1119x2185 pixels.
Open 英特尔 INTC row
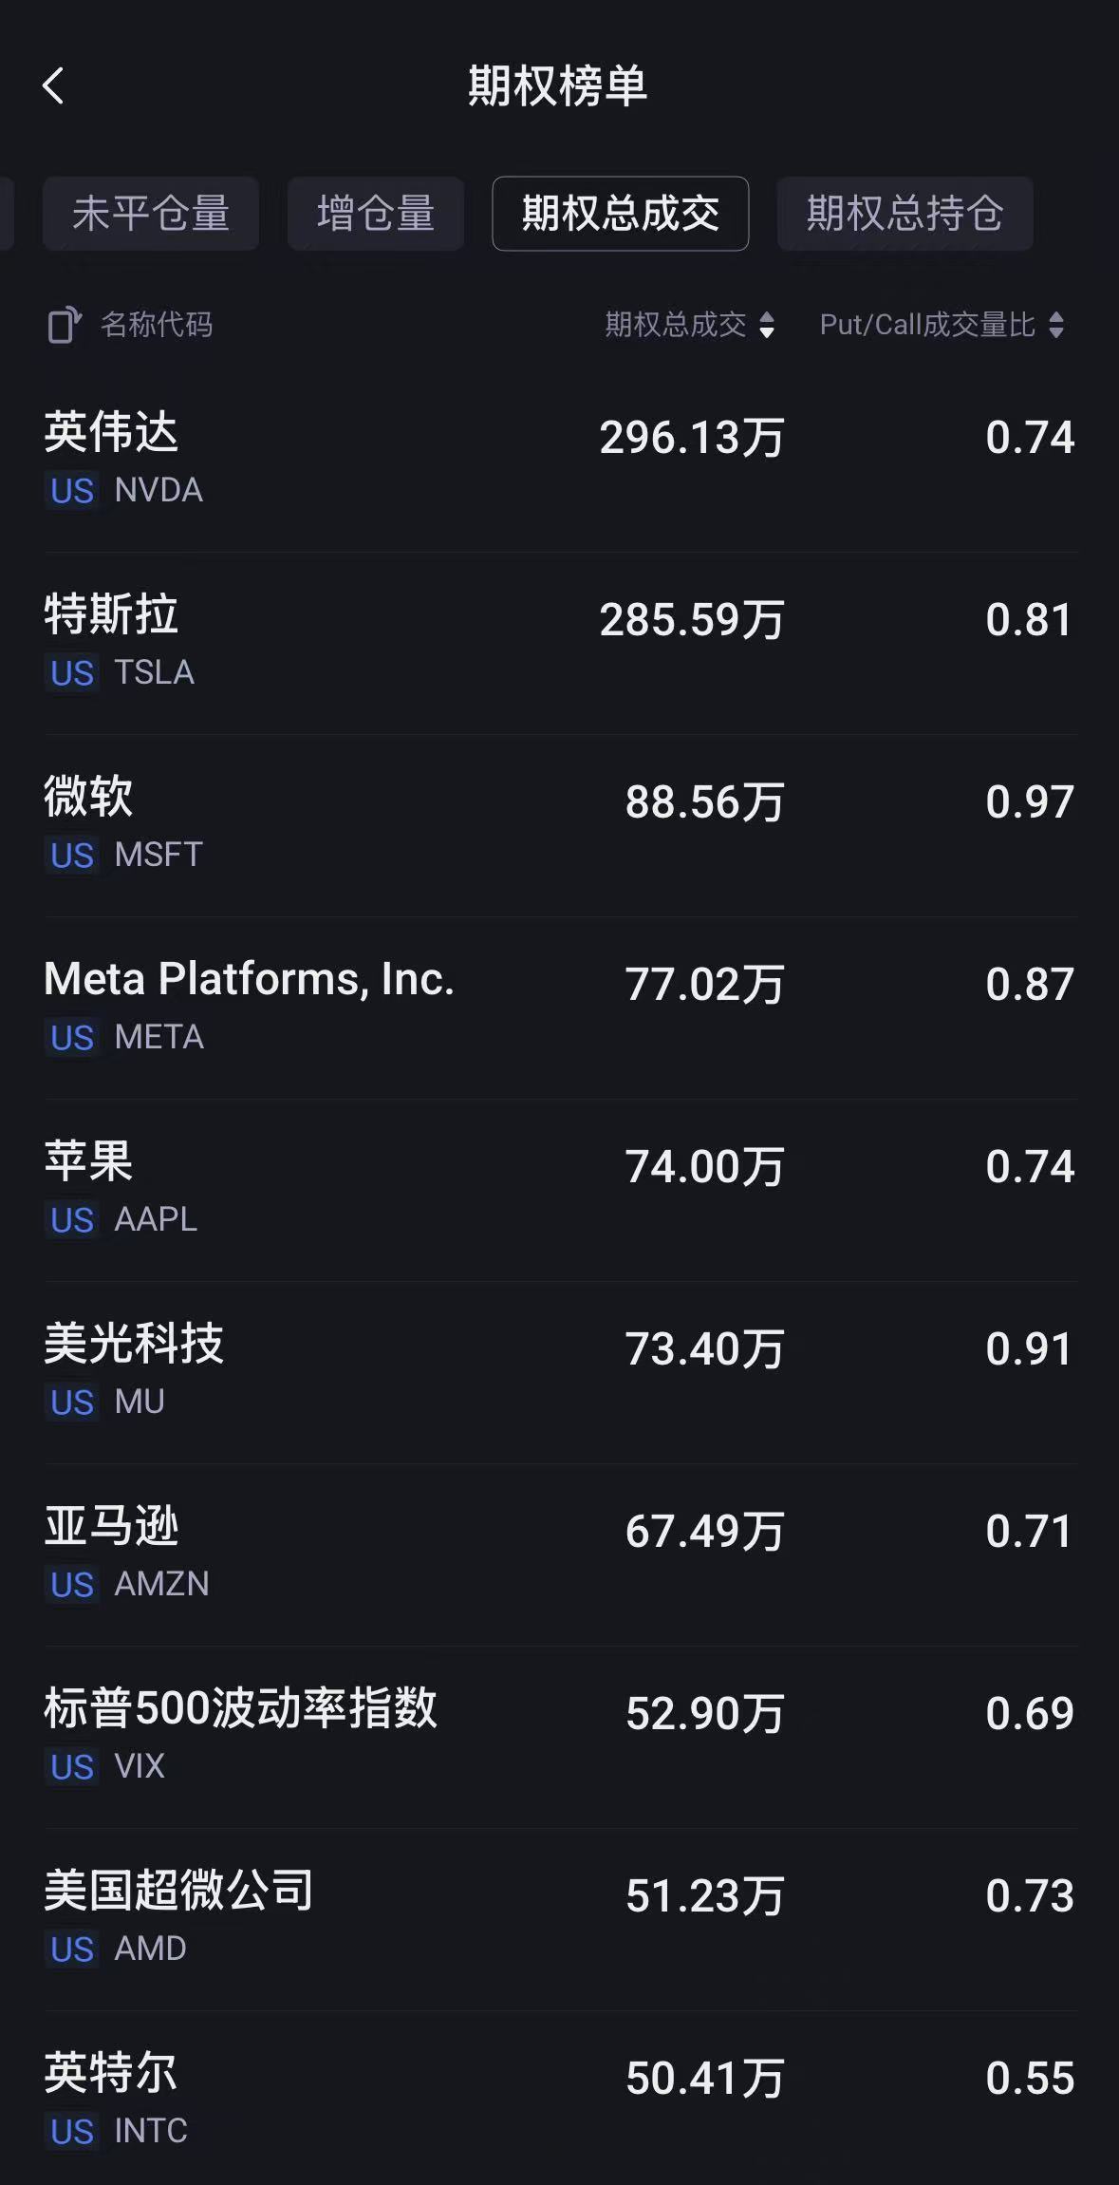coord(560,2099)
